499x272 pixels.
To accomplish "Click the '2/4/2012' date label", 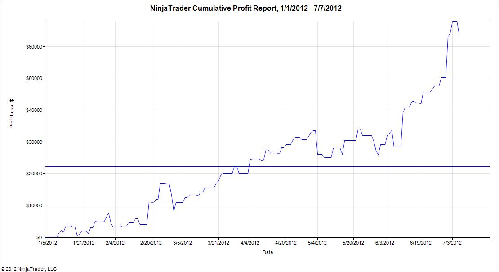I will 115,243.
